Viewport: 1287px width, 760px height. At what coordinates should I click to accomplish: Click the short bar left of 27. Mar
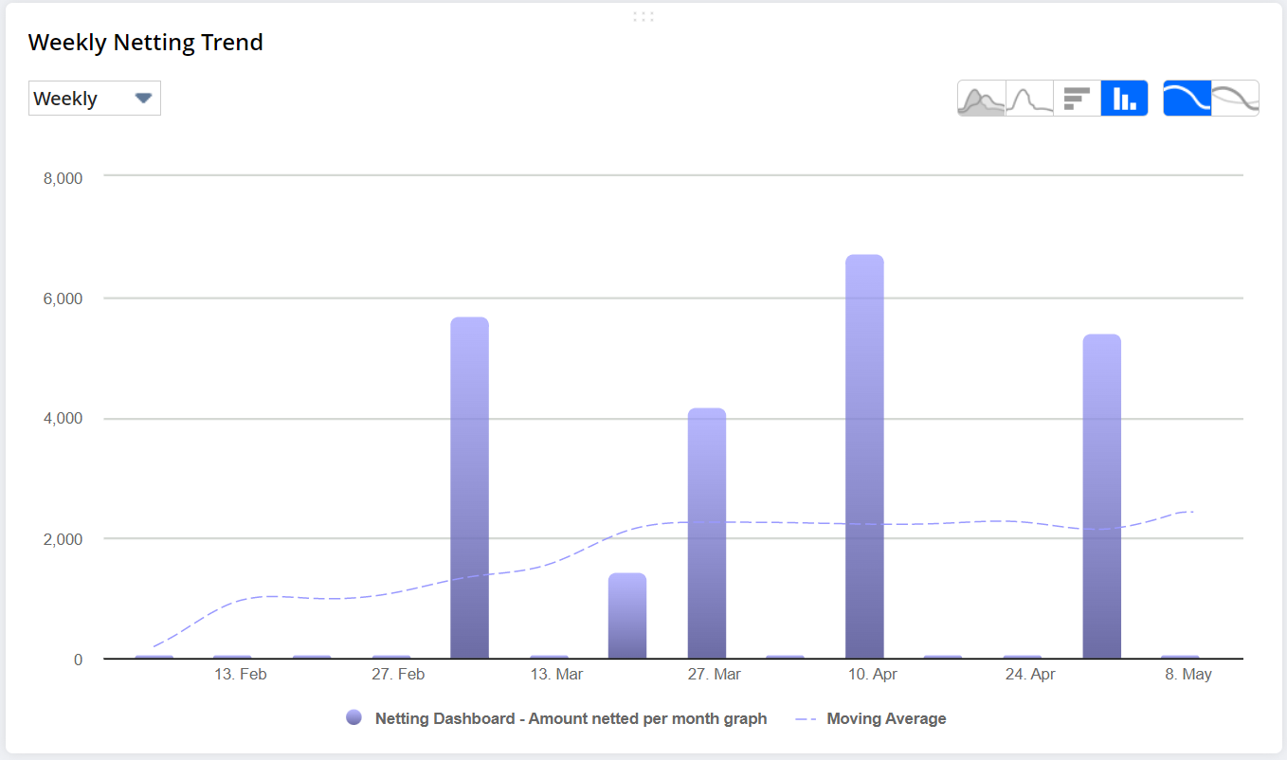(627, 616)
